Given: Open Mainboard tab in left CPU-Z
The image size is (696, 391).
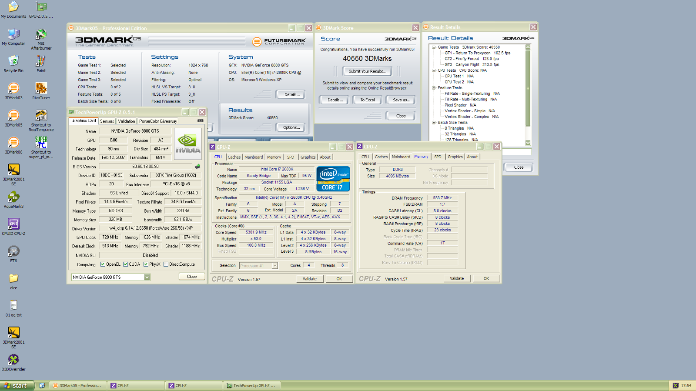Looking at the screenshot, I should point(254,157).
